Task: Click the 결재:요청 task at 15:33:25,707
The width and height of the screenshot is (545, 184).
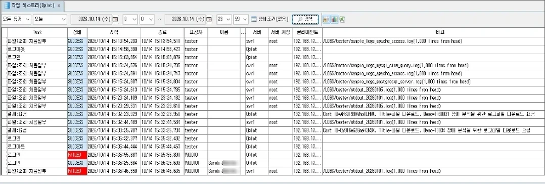Action: pyautogui.click(x=37, y=130)
